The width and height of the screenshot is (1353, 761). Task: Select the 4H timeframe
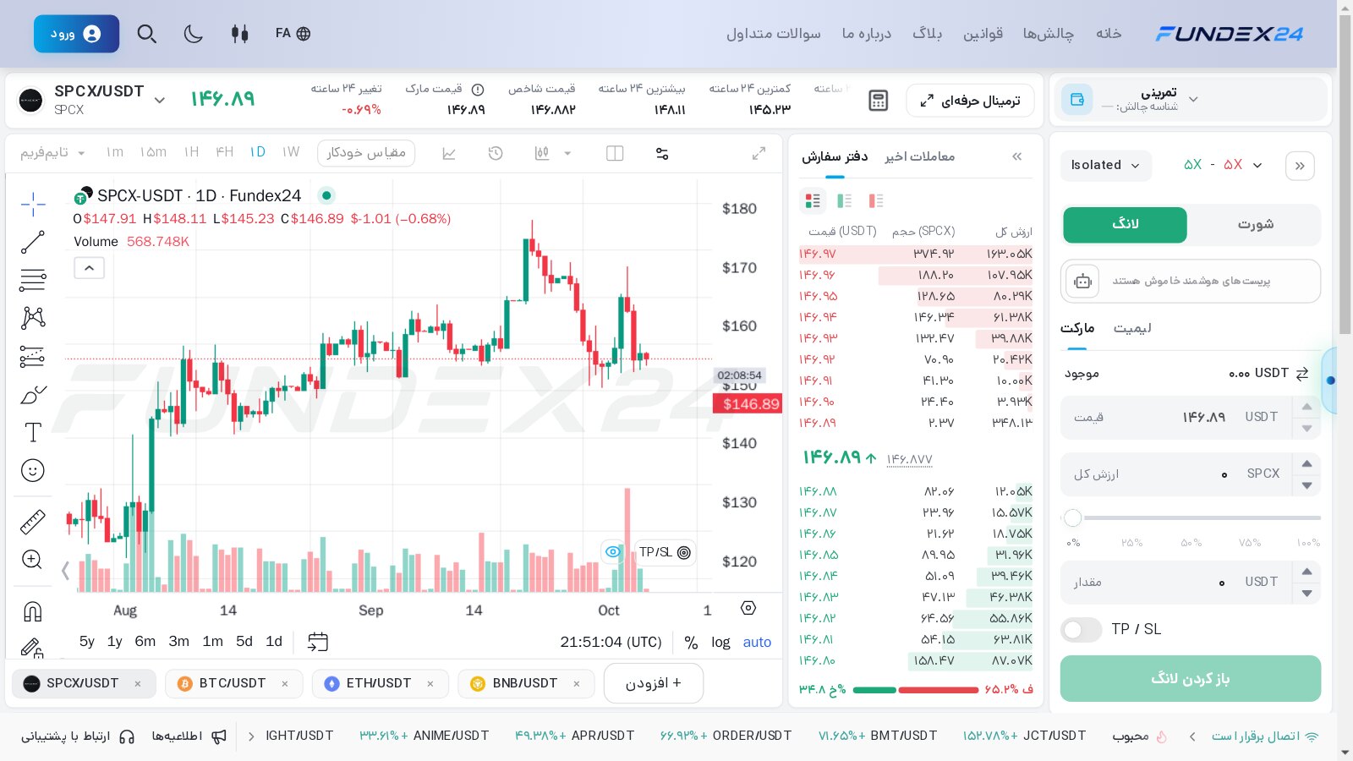click(224, 152)
